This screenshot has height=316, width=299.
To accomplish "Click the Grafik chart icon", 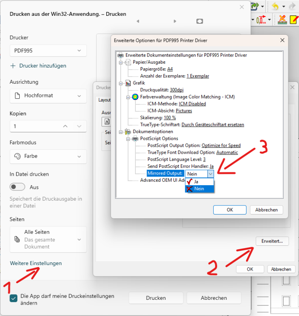I will (x=128, y=83).
